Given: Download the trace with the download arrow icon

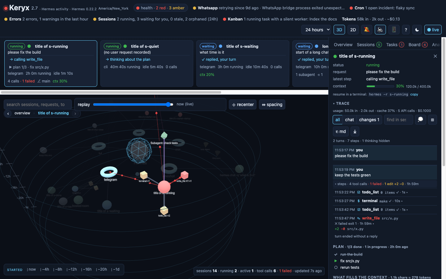Looking at the screenshot, I should pyautogui.click(x=355, y=131).
